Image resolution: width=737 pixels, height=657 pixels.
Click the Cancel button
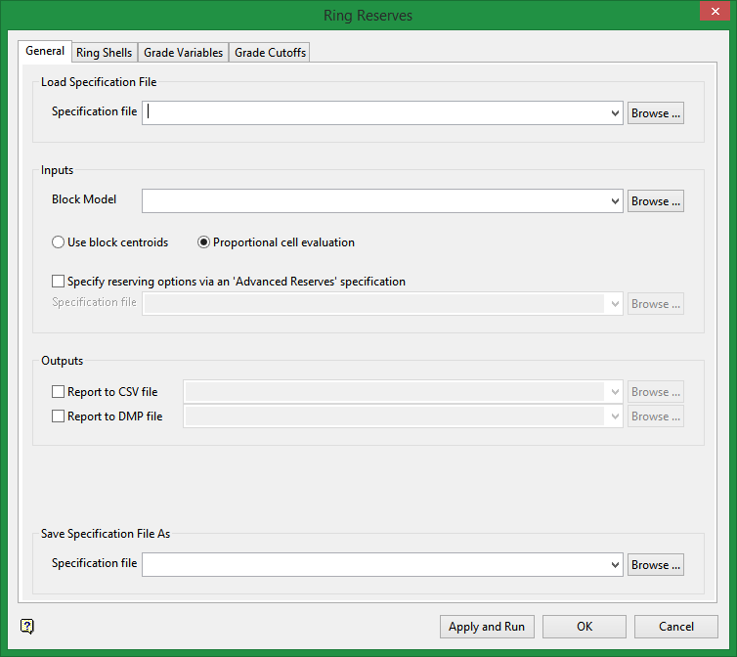[x=675, y=627]
